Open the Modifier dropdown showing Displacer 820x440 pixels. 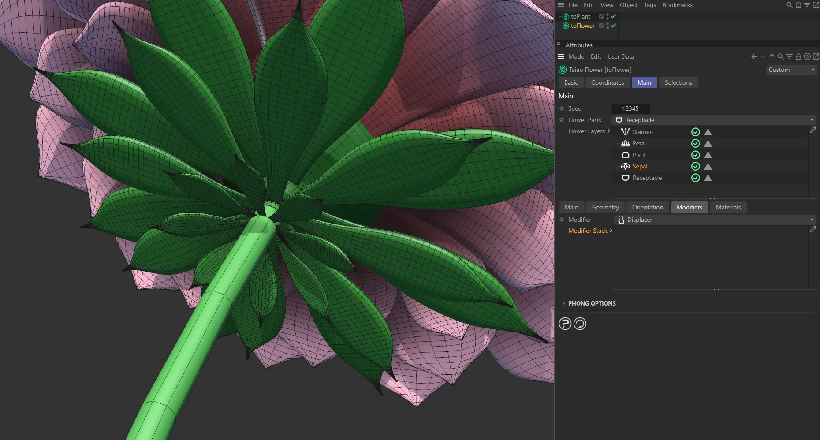[812, 219]
